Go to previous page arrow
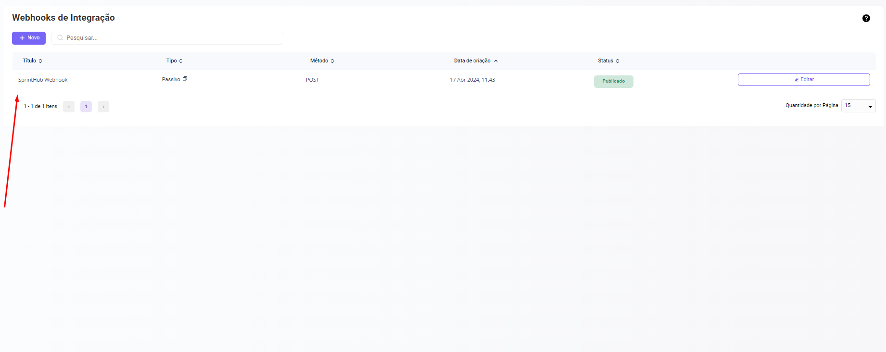This screenshot has width=886, height=352. click(x=69, y=107)
